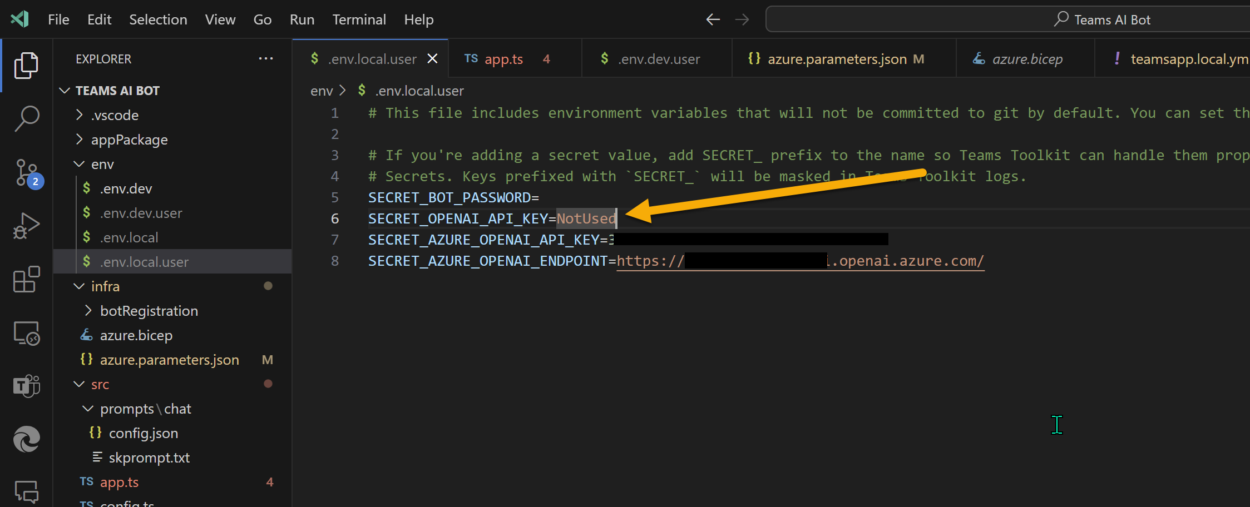
Task: Open Source Control showing 2 pending changes
Action: [26, 172]
